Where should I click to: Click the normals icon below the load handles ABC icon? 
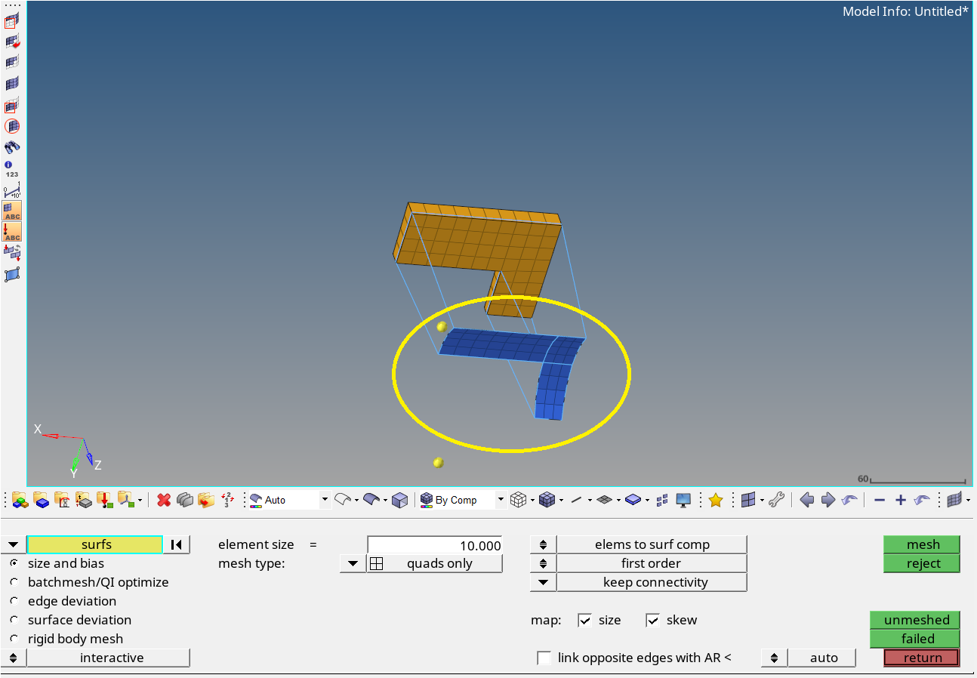(12, 253)
